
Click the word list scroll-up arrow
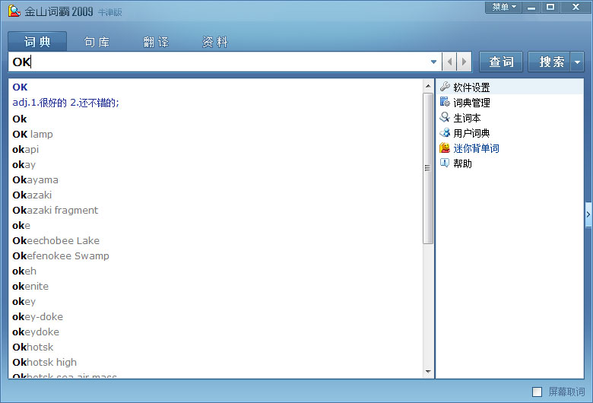428,86
